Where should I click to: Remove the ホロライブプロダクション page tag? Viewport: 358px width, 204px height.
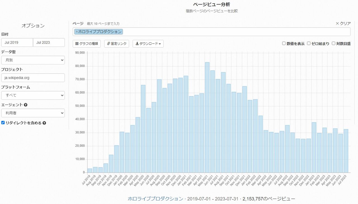[x=77, y=32]
